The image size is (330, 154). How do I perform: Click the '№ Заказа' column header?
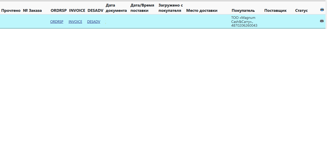(32, 11)
